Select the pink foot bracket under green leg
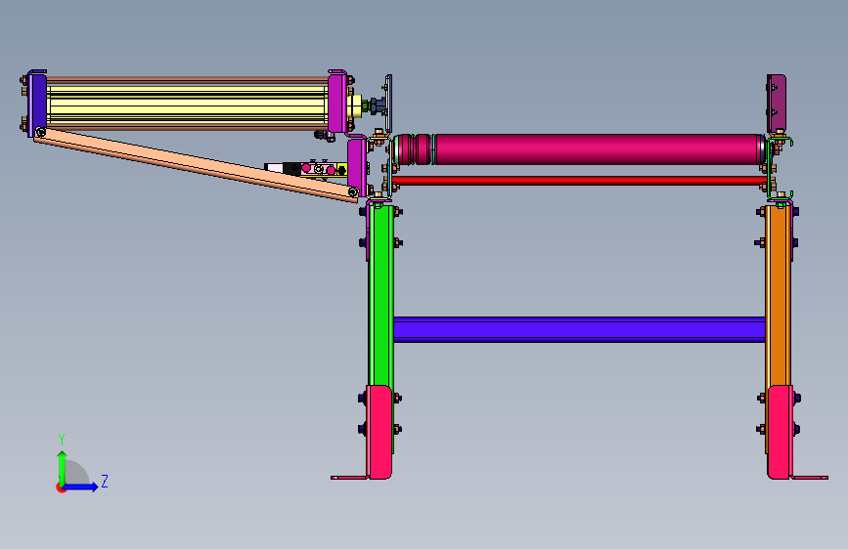848x549 pixels. (x=379, y=432)
